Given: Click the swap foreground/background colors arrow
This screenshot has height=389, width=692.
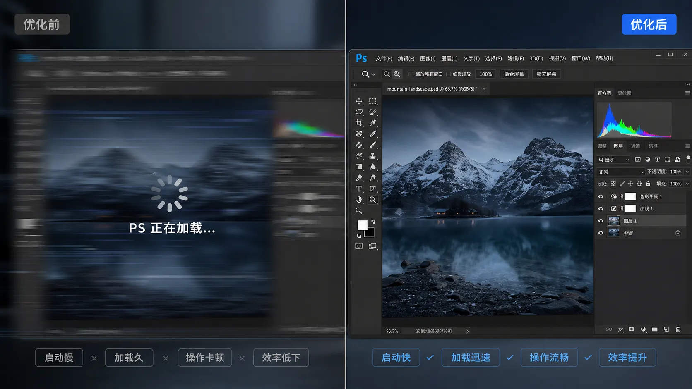Looking at the screenshot, I should click(x=373, y=222).
